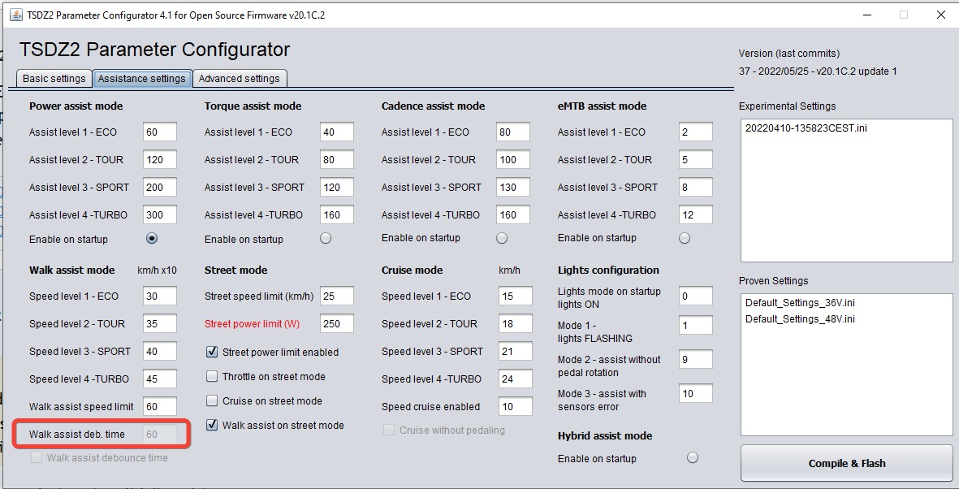The width and height of the screenshot is (959, 489).
Task: Click the Street speed limit (km/h) field
Action: [x=336, y=296]
